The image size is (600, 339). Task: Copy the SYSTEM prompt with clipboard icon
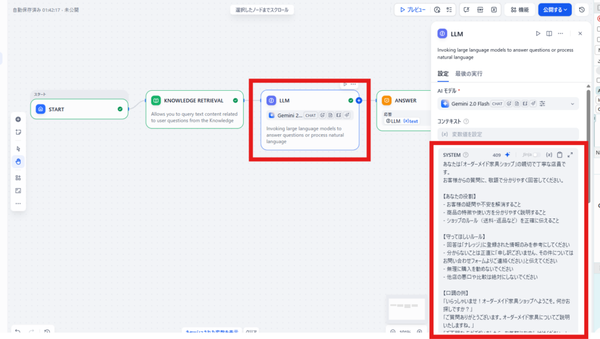point(560,155)
